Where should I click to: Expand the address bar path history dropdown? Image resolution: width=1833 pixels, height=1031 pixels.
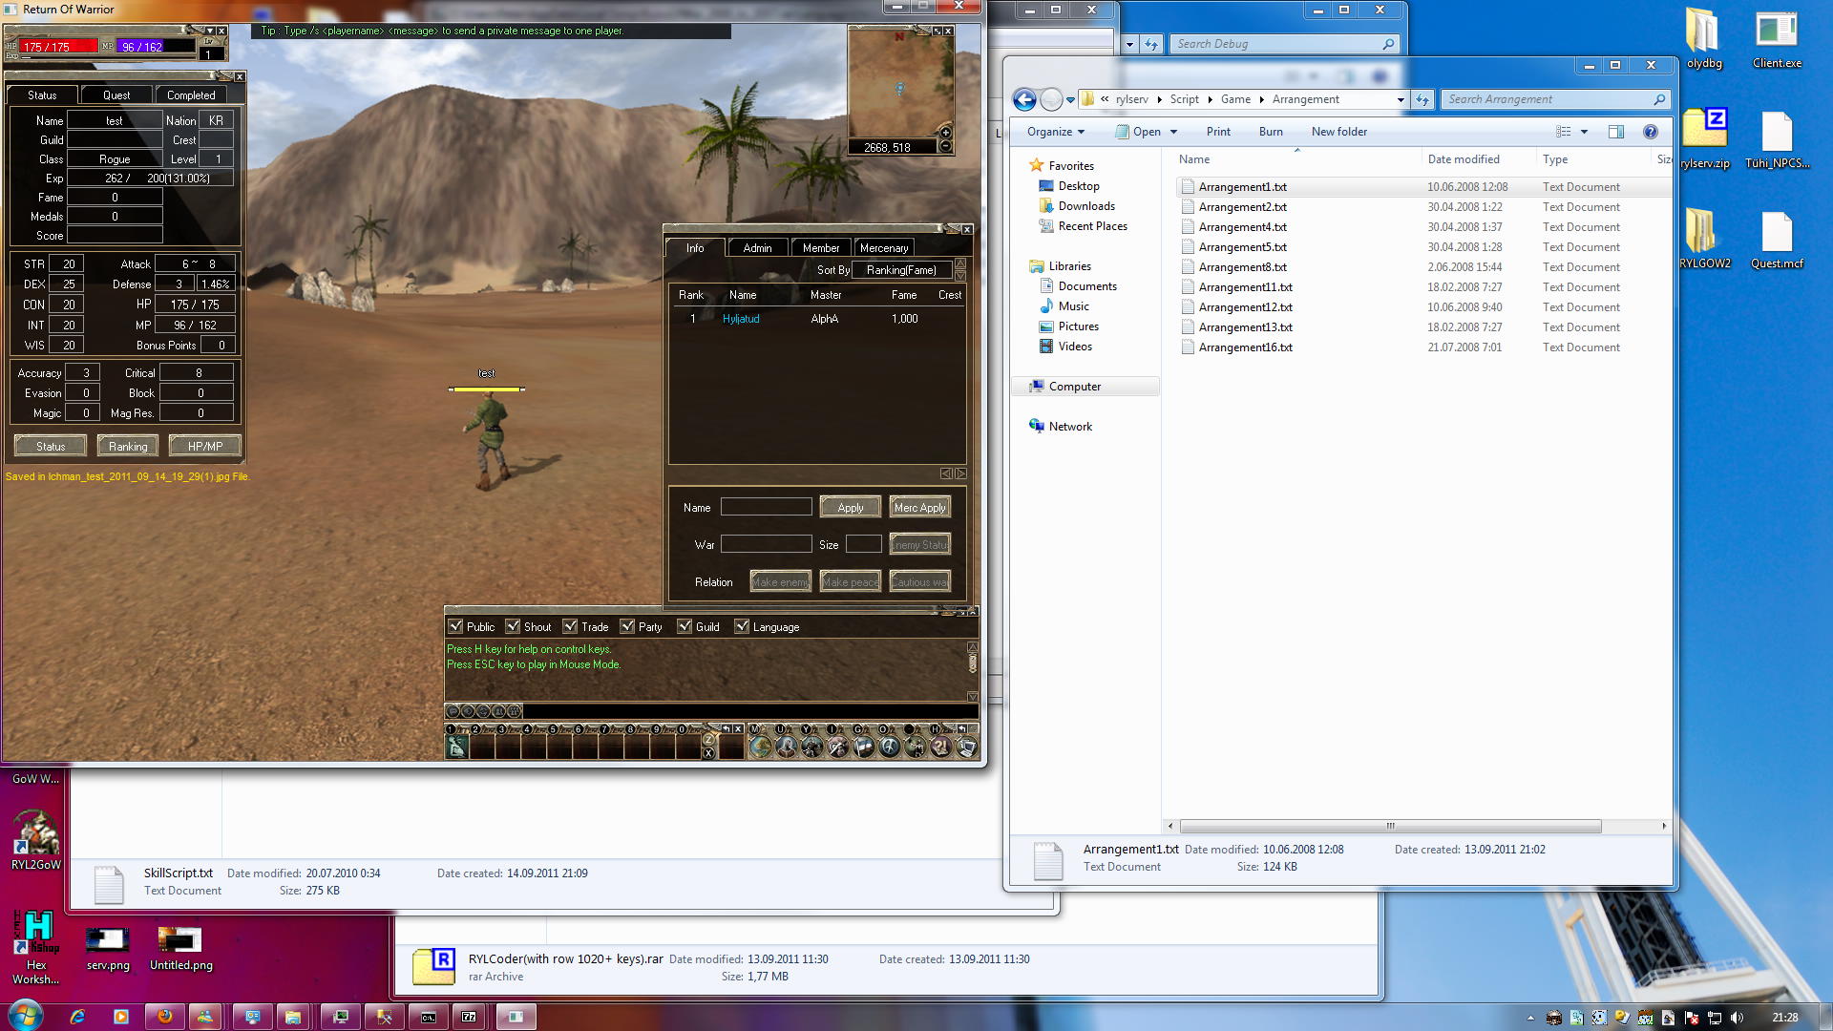(x=1400, y=99)
